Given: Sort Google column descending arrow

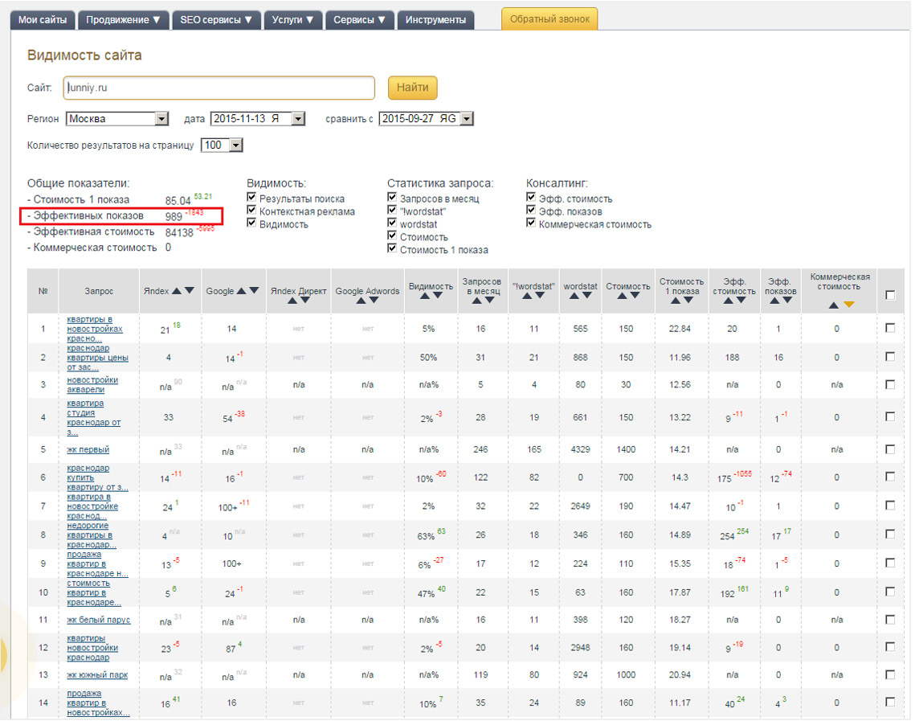Looking at the screenshot, I should tap(254, 291).
